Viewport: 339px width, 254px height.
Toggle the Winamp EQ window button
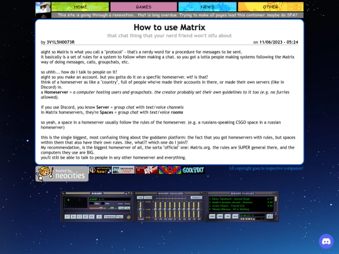(x=121, y=208)
